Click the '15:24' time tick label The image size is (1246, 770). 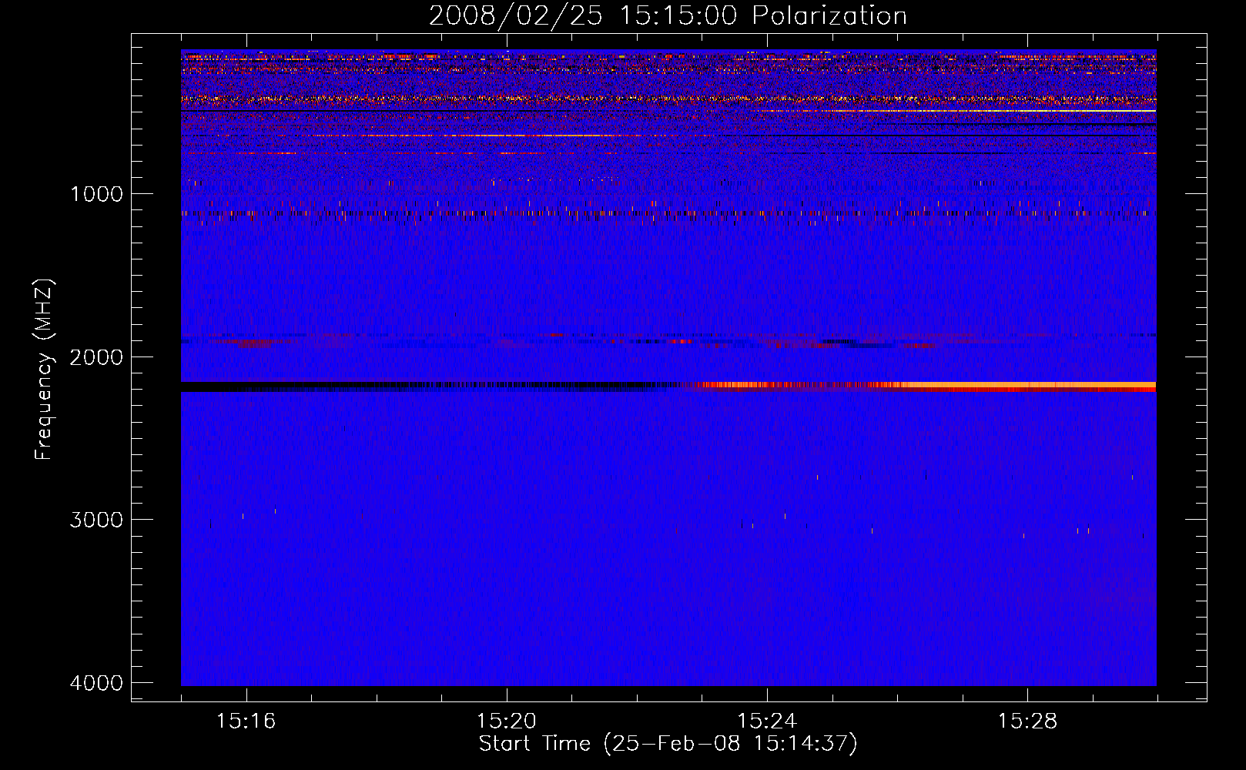coord(767,721)
